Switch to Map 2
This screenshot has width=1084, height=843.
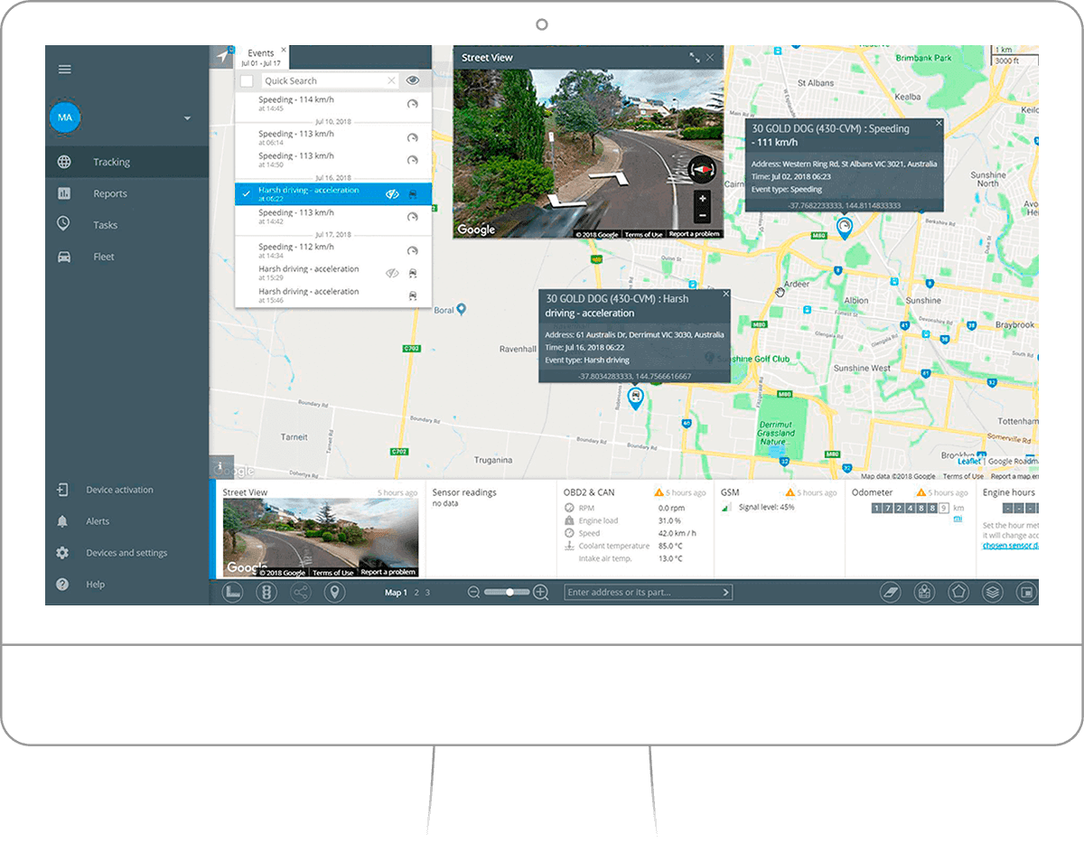pyautogui.click(x=416, y=593)
